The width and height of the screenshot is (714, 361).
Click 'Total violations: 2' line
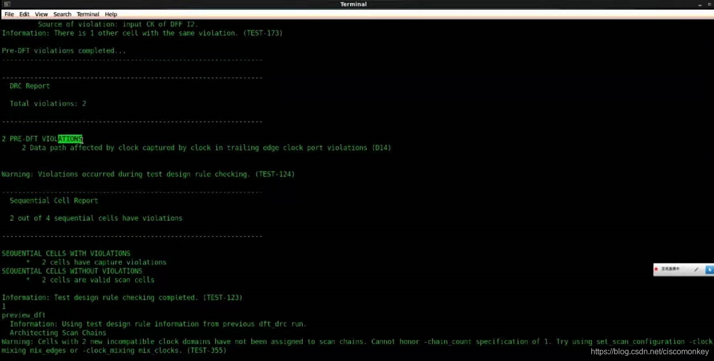click(x=48, y=103)
